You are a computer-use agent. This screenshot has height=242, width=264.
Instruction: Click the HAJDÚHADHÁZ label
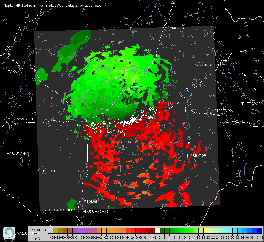click(96, 212)
